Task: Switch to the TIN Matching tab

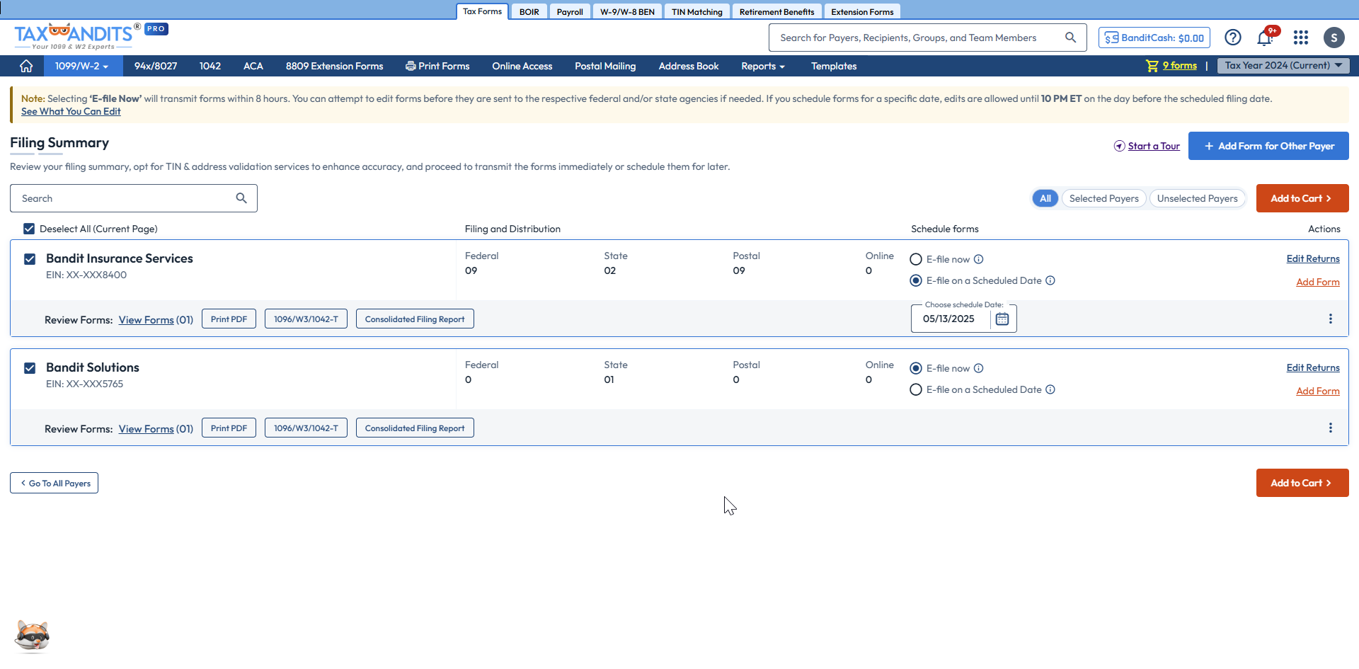Action: pos(696,11)
